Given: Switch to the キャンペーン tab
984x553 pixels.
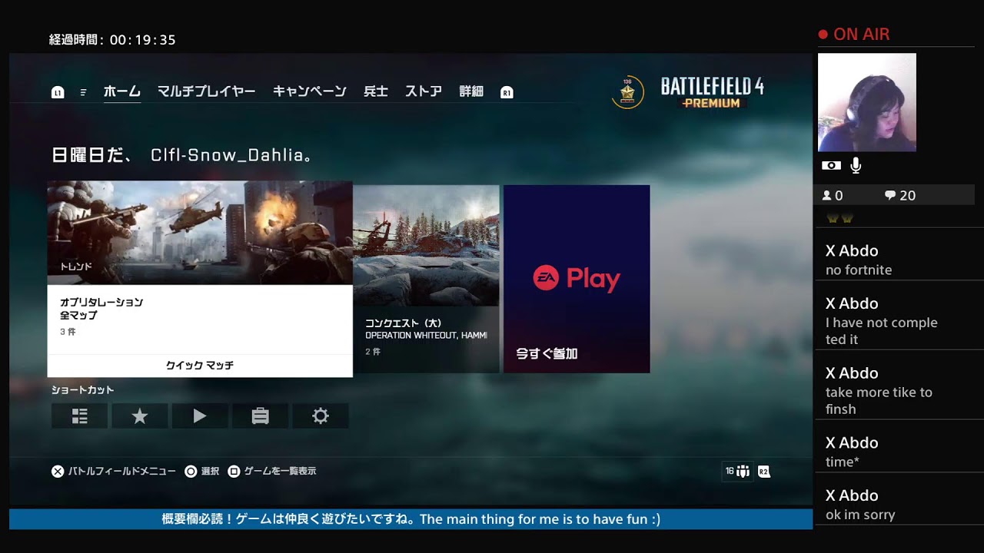Looking at the screenshot, I should 310,91.
